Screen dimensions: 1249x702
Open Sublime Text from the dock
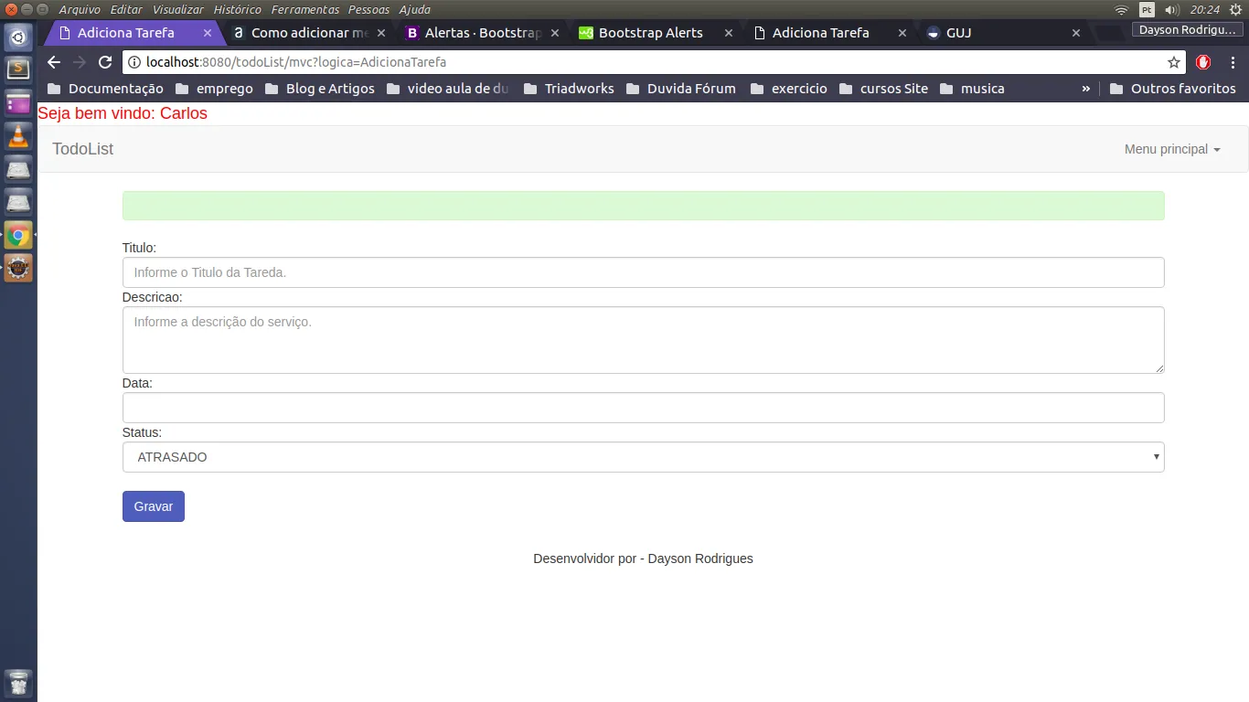18,69
